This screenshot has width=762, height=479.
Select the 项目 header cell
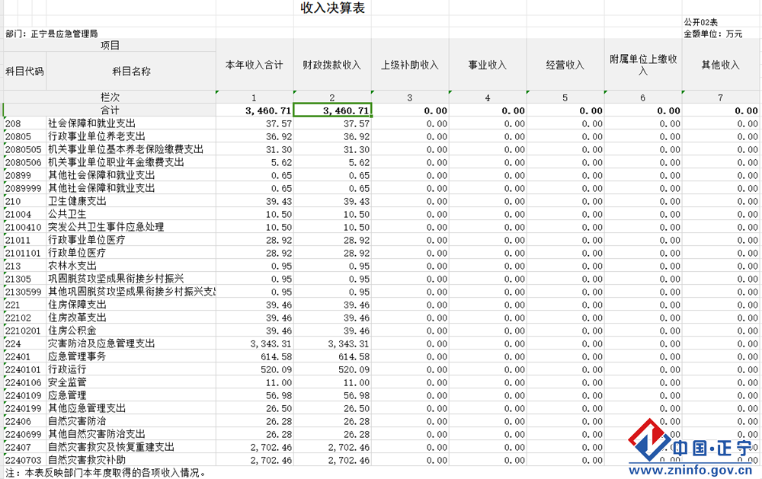click(110, 45)
